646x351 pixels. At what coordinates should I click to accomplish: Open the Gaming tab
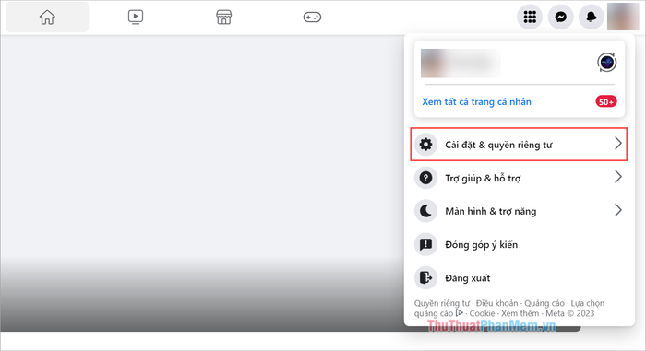(x=312, y=17)
